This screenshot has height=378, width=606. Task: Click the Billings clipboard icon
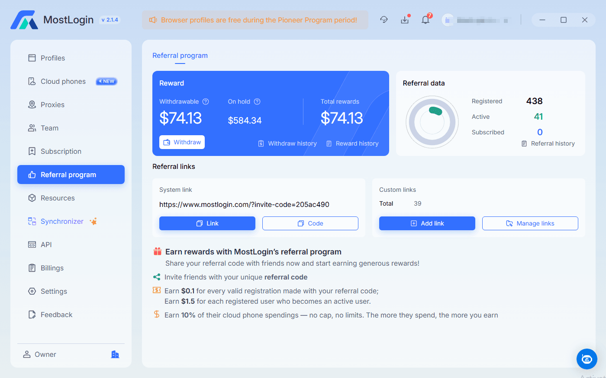[32, 268]
